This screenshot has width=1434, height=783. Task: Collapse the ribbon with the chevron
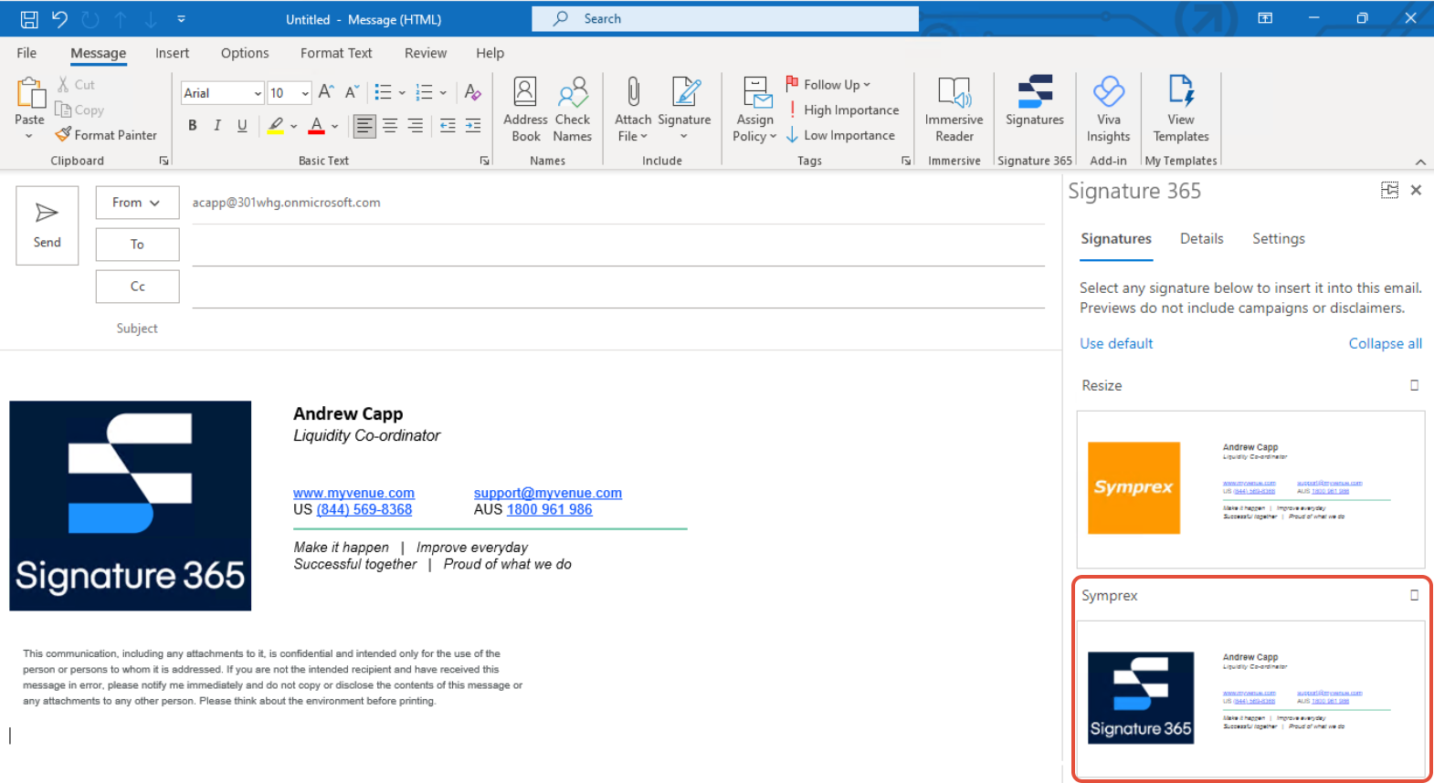click(1420, 162)
